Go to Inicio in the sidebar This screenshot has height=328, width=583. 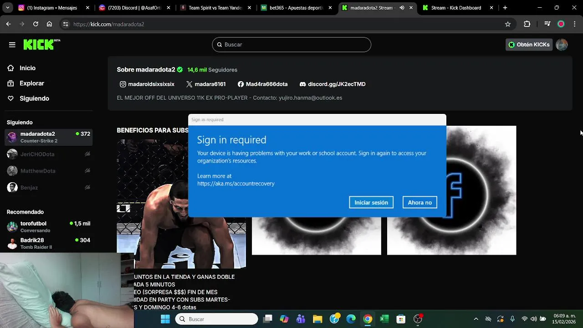pos(27,68)
